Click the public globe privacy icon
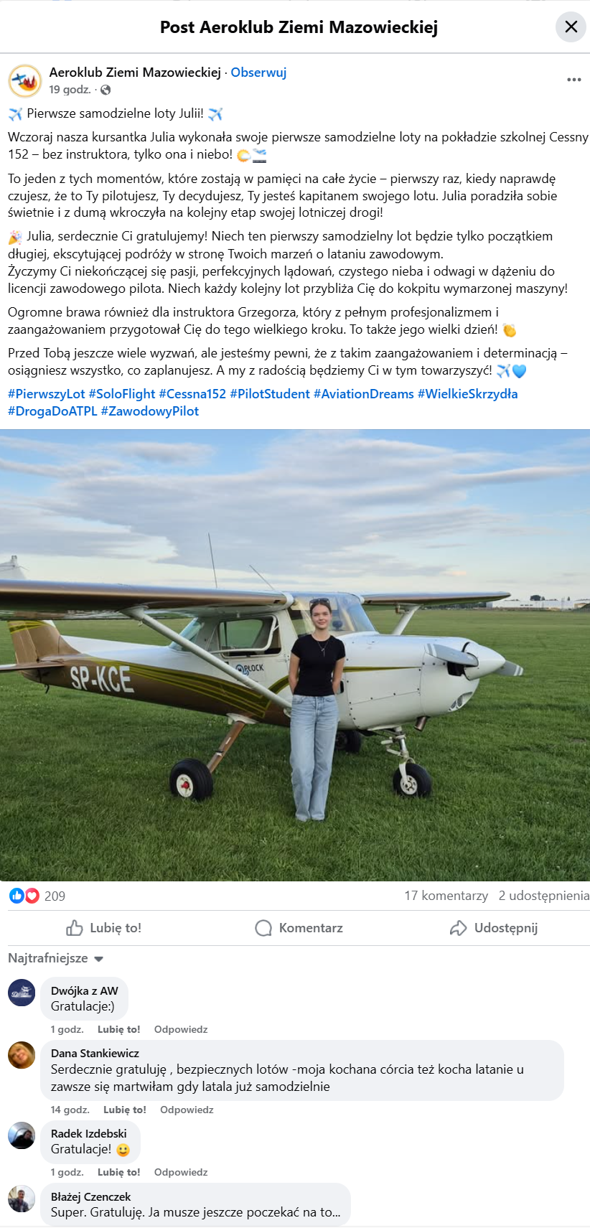Viewport: 590px width, 1228px height. [106, 90]
